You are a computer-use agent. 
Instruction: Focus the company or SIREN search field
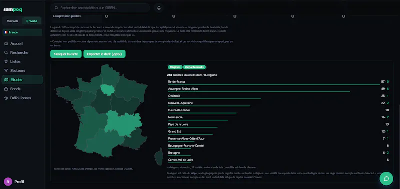[100, 8]
